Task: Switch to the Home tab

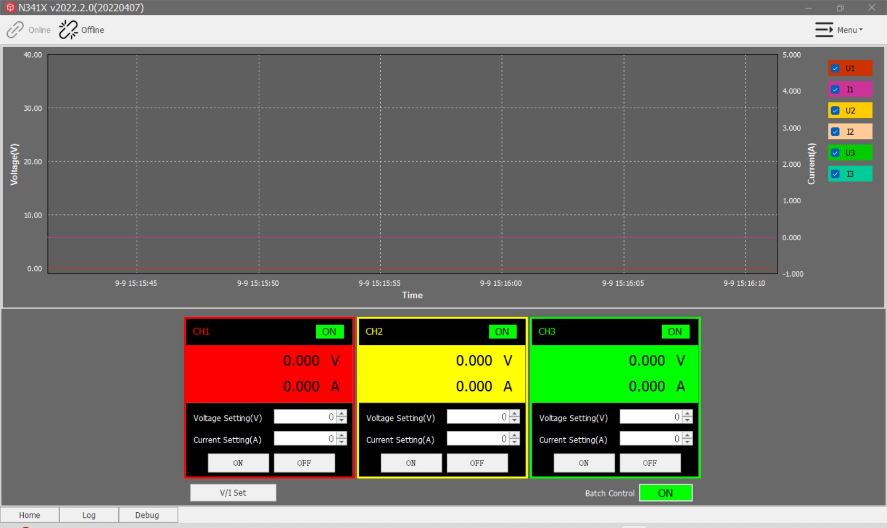Action: coord(30,515)
